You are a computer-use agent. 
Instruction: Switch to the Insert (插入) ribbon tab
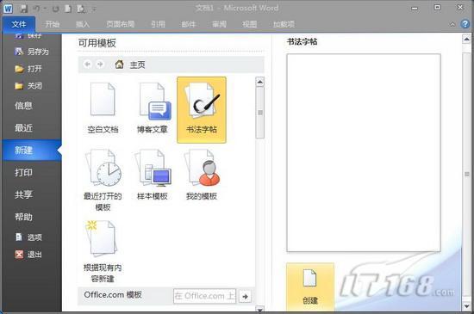point(83,24)
